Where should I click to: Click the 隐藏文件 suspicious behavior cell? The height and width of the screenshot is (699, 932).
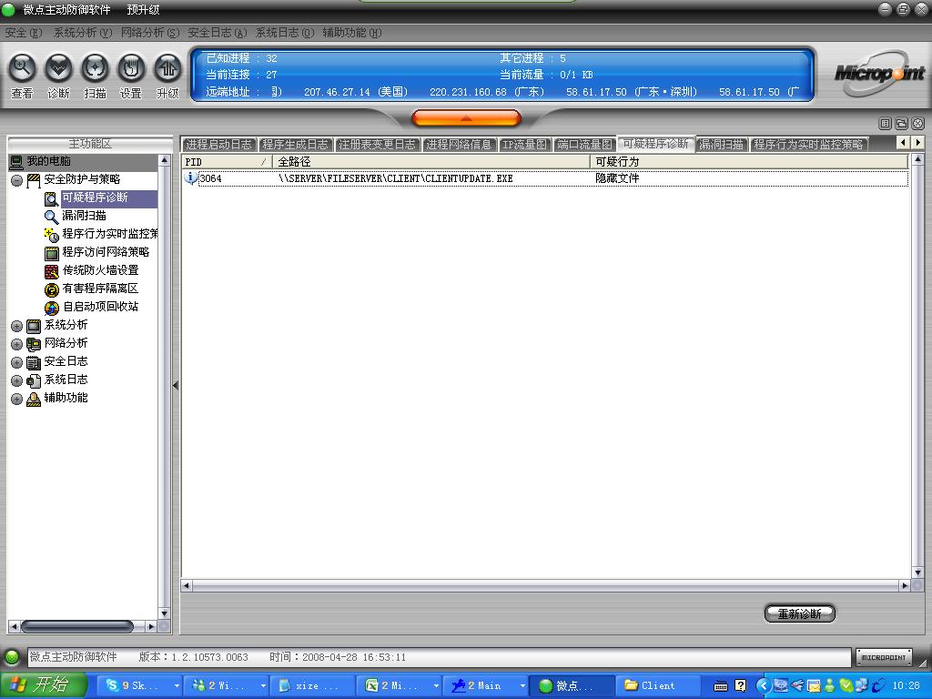point(617,178)
